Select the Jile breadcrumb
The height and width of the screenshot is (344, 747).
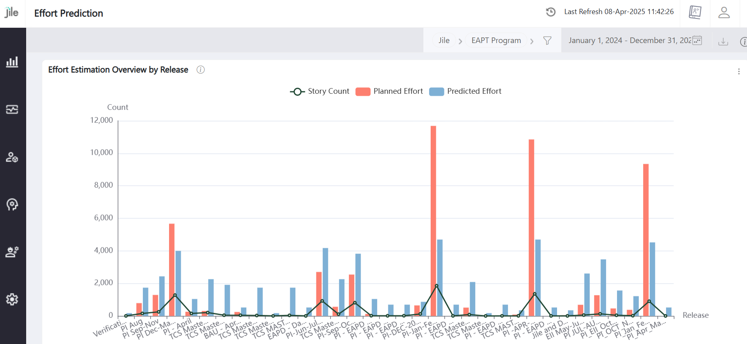point(444,41)
